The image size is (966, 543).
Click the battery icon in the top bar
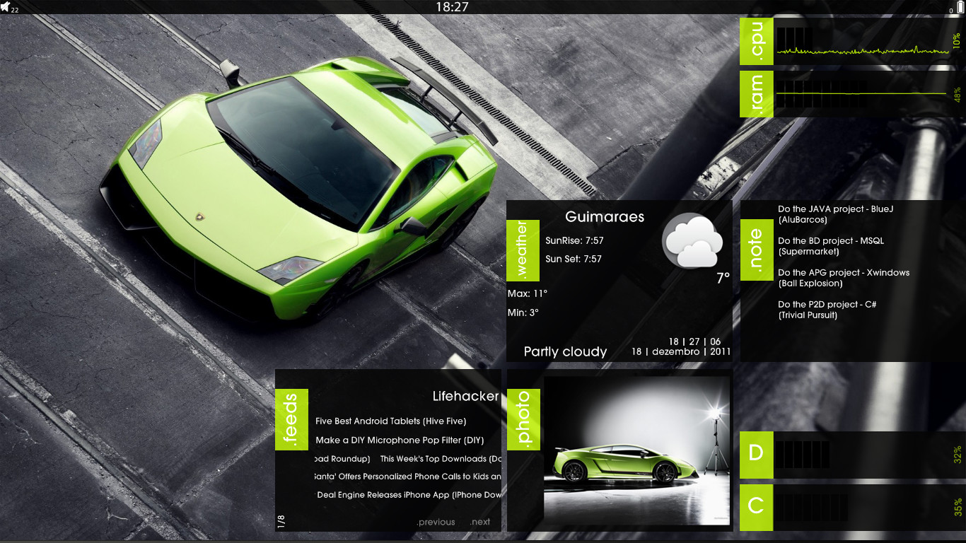959,8
